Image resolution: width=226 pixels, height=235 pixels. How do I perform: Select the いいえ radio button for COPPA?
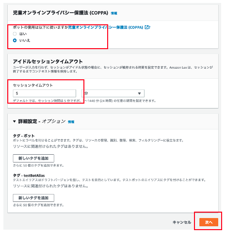coord(15,40)
